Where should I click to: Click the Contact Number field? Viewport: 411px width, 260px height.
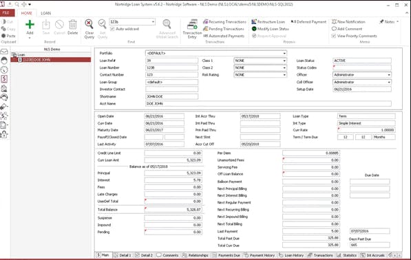(x=171, y=75)
